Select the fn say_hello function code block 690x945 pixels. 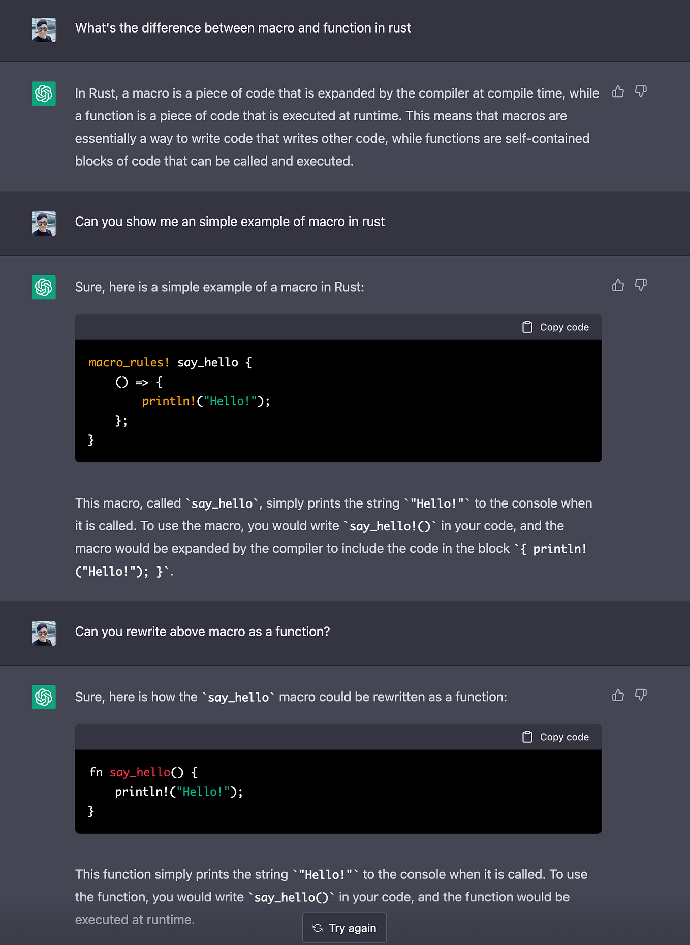click(x=338, y=791)
